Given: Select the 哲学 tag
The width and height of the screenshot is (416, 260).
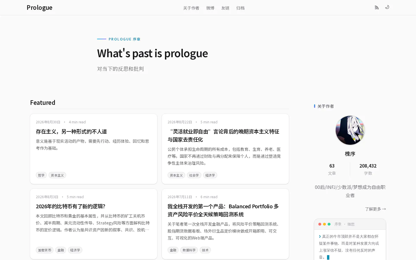Looking at the screenshot, I should (41, 175).
